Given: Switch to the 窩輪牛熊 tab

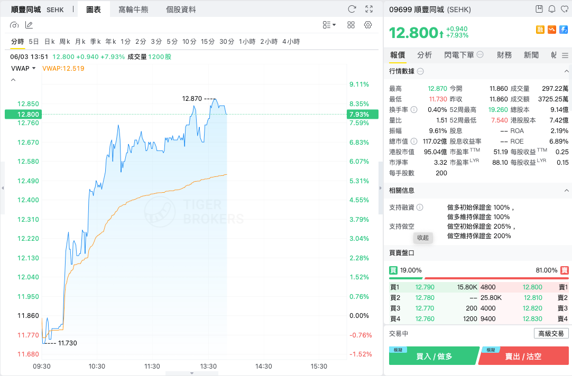Looking at the screenshot, I should click(134, 10).
